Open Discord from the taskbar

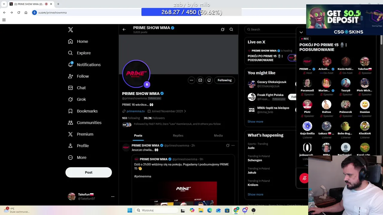point(245,210)
